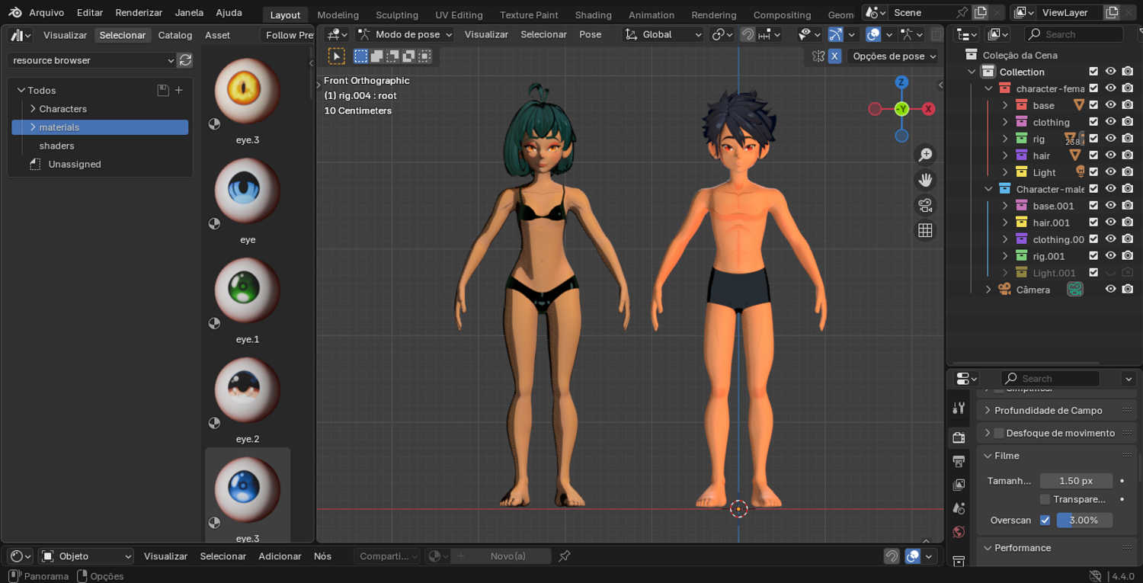Open the resource browser library dropdown

91,60
